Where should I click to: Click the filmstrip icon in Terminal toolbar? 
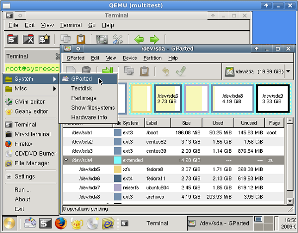(x=102, y=39)
